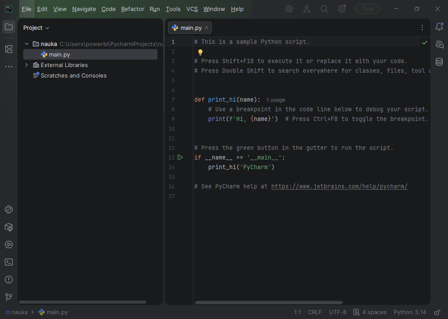Click the print_hi function name in line 7
The image size is (448, 319).
(x=222, y=99)
